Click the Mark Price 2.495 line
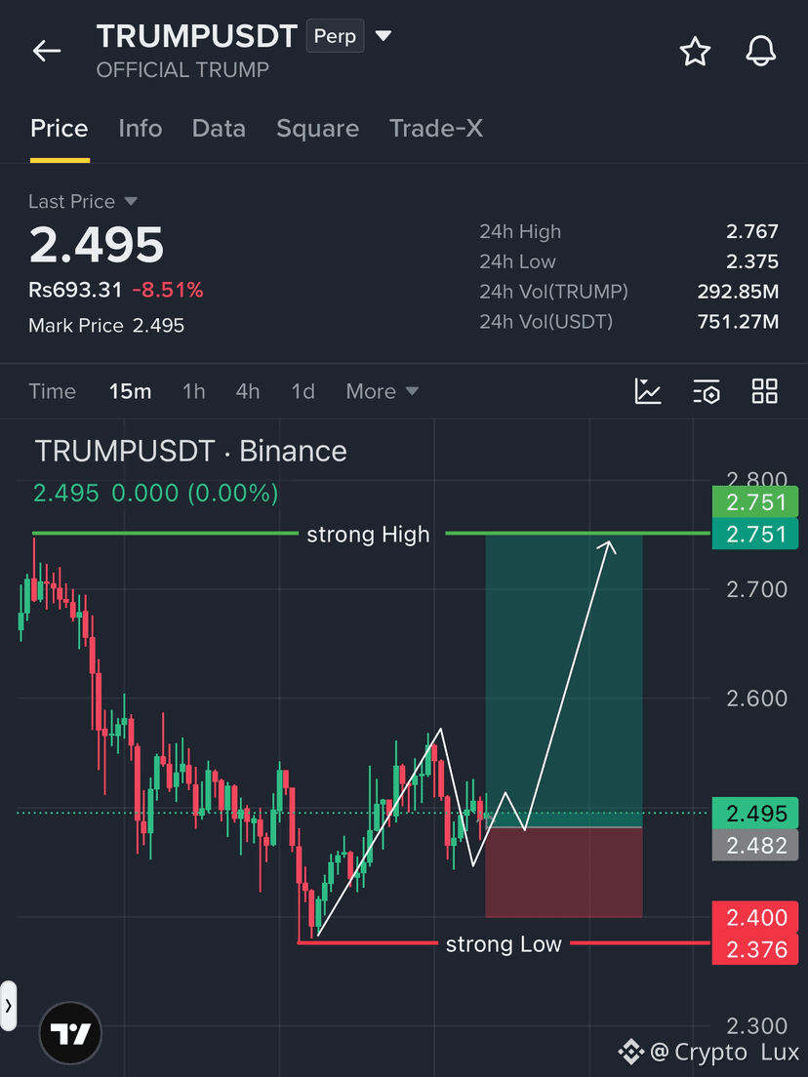 click(106, 326)
